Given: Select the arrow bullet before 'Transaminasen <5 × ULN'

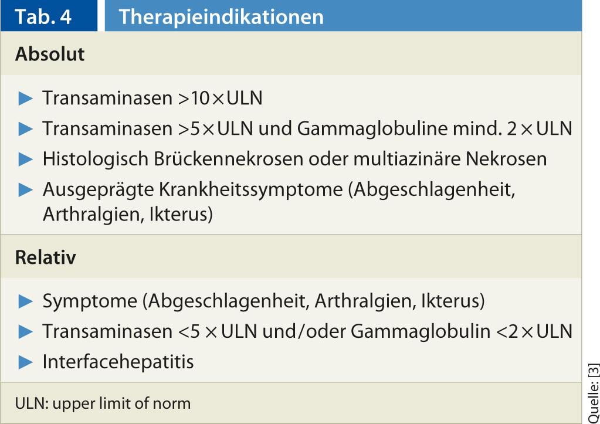Looking at the screenshot, I should click(x=26, y=332).
